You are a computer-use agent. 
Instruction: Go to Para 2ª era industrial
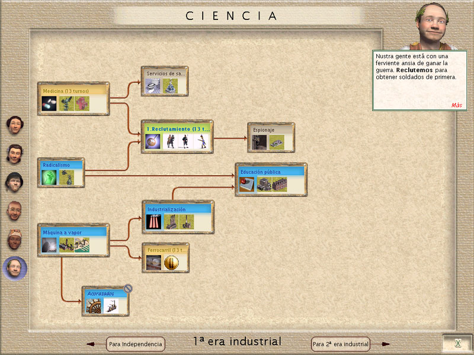point(341,344)
